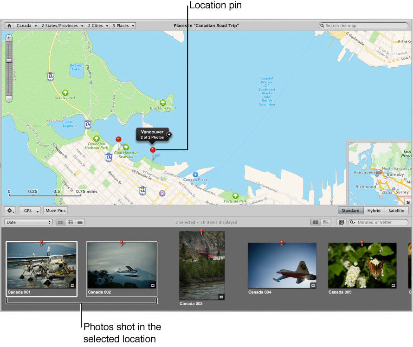The image size is (413, 347).
Task: Click the search magnifier icon in the map search field
Action: tap(322, 26)
